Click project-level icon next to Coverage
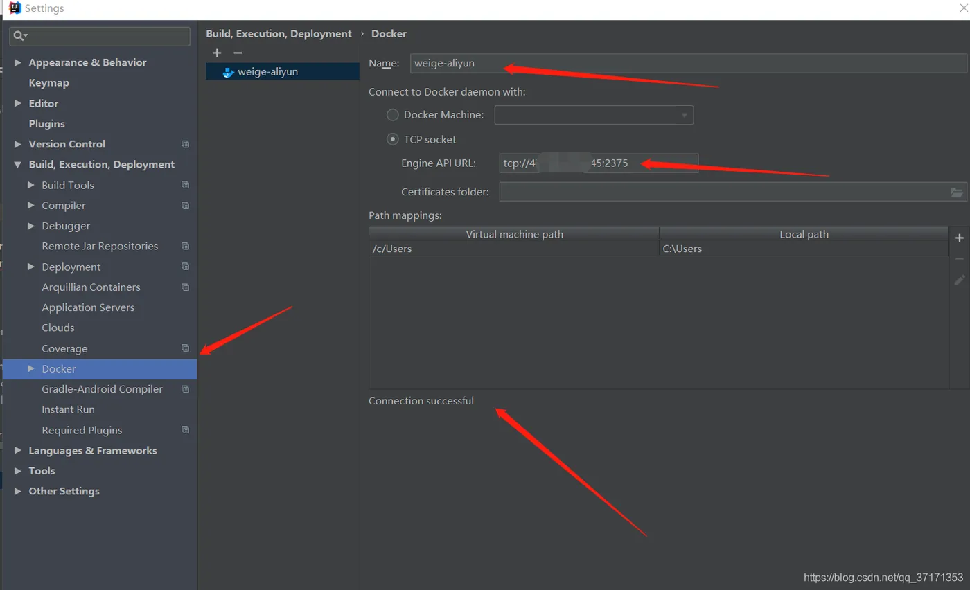This screenshot has height=590, width=970. click(x=185, y=348)
